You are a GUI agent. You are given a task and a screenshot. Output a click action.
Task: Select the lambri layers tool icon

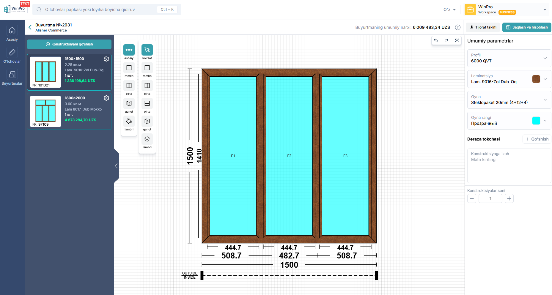click(x=147, y=139)
